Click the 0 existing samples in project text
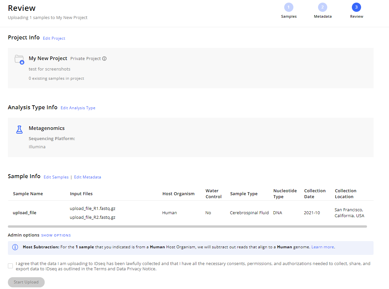Image resolution: width=389 pixels, height=289 pixels. [56, 78]
